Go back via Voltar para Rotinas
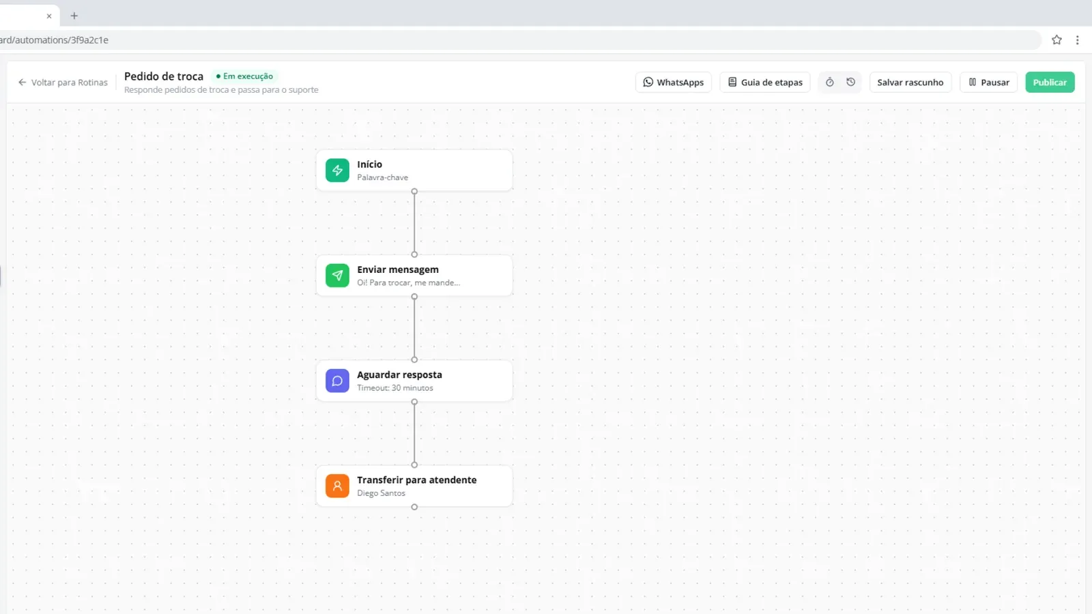This screenshot has width=1092, height=614. [x=63, y=82]
